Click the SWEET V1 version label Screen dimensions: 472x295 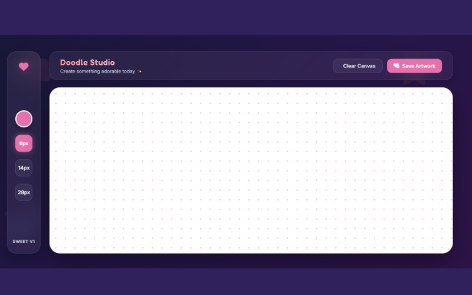pyautogui.click(x=24, y=241)
